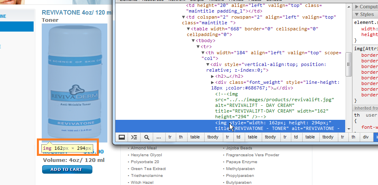Click the dock-to-window icon in DevTools

tap(121, 137)
